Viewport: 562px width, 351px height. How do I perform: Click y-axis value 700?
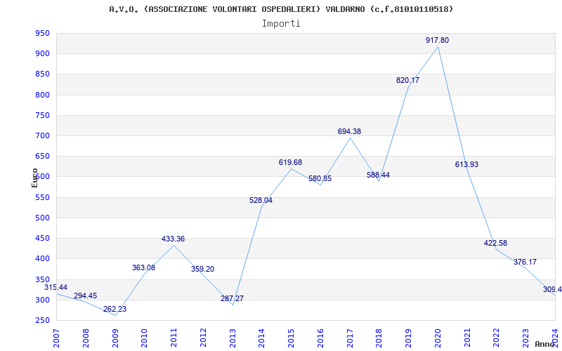(x=42, y=135)
